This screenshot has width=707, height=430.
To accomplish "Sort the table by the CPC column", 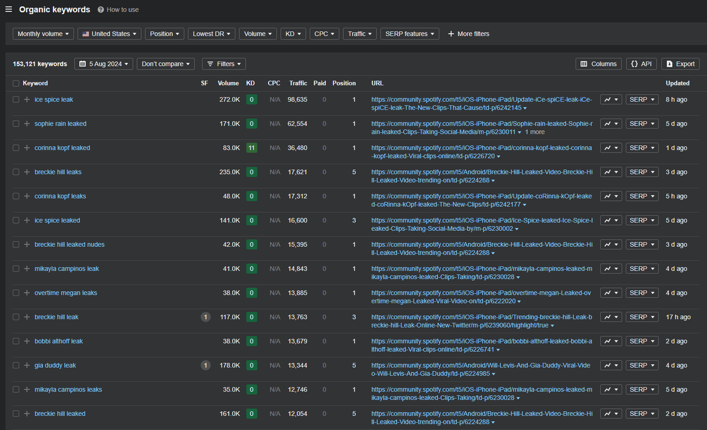I will pos(274,83).
